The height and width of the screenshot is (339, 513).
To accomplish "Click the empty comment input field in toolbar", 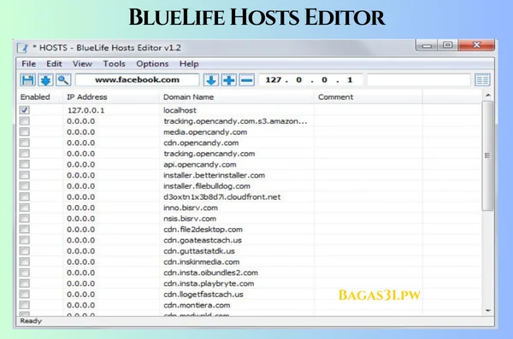I will pos(418,79).
